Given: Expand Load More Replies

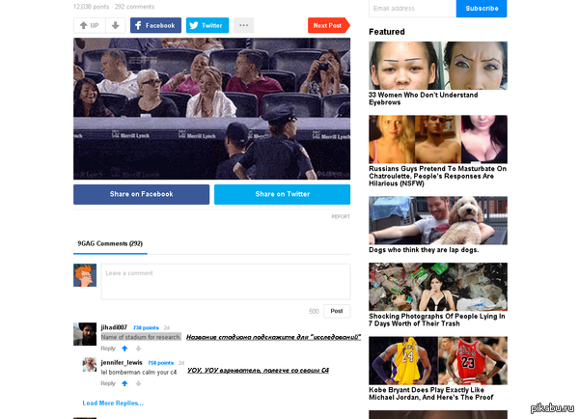Looking at the screenshot, I should pyautogui.click(x=113, y=404).
